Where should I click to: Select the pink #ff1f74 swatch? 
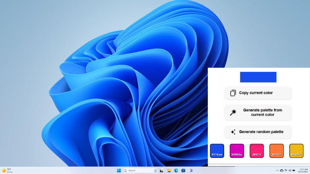[257, 151]
